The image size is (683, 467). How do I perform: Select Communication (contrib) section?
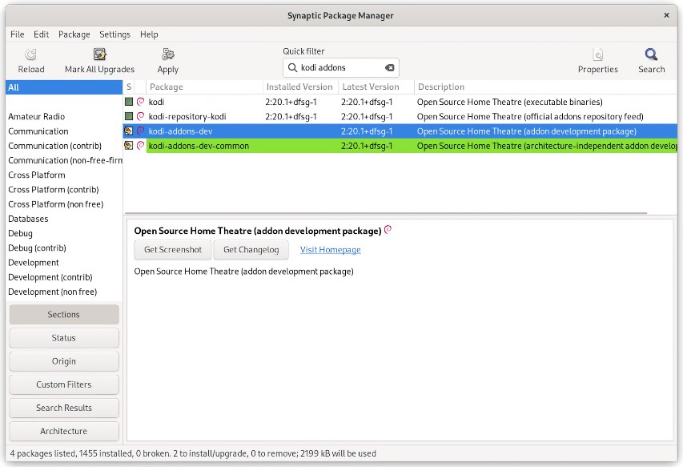(64, 146)
